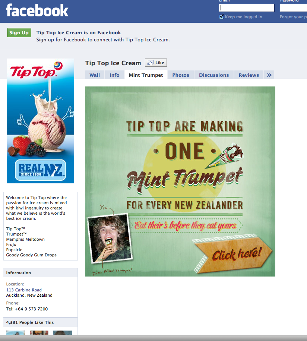Image resolution: width=307 pixels, height=341 pixels.
Task: Click the Mint Trumpet tab
Action: tap(146, 75)
